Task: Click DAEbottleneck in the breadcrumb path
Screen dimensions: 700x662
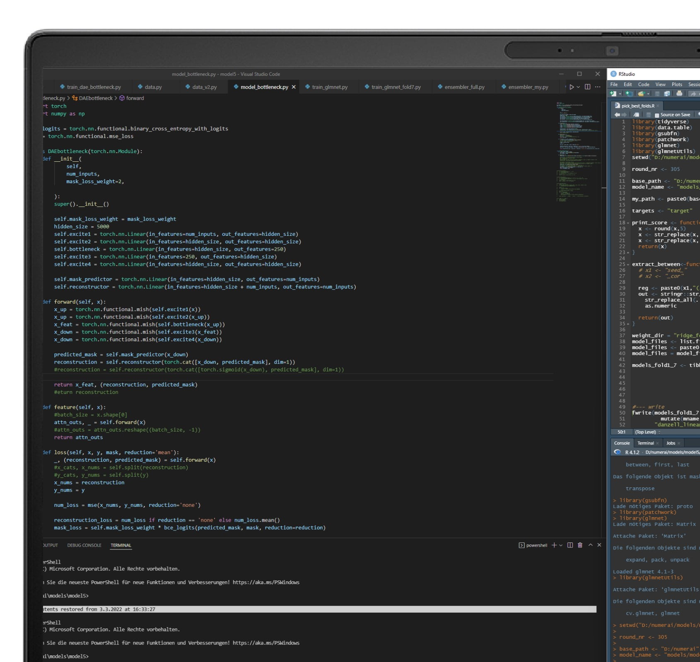Action: tap(95, 98)
